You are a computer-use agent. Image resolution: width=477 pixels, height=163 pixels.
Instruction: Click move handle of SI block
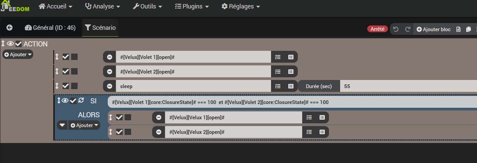pos(59,100)
